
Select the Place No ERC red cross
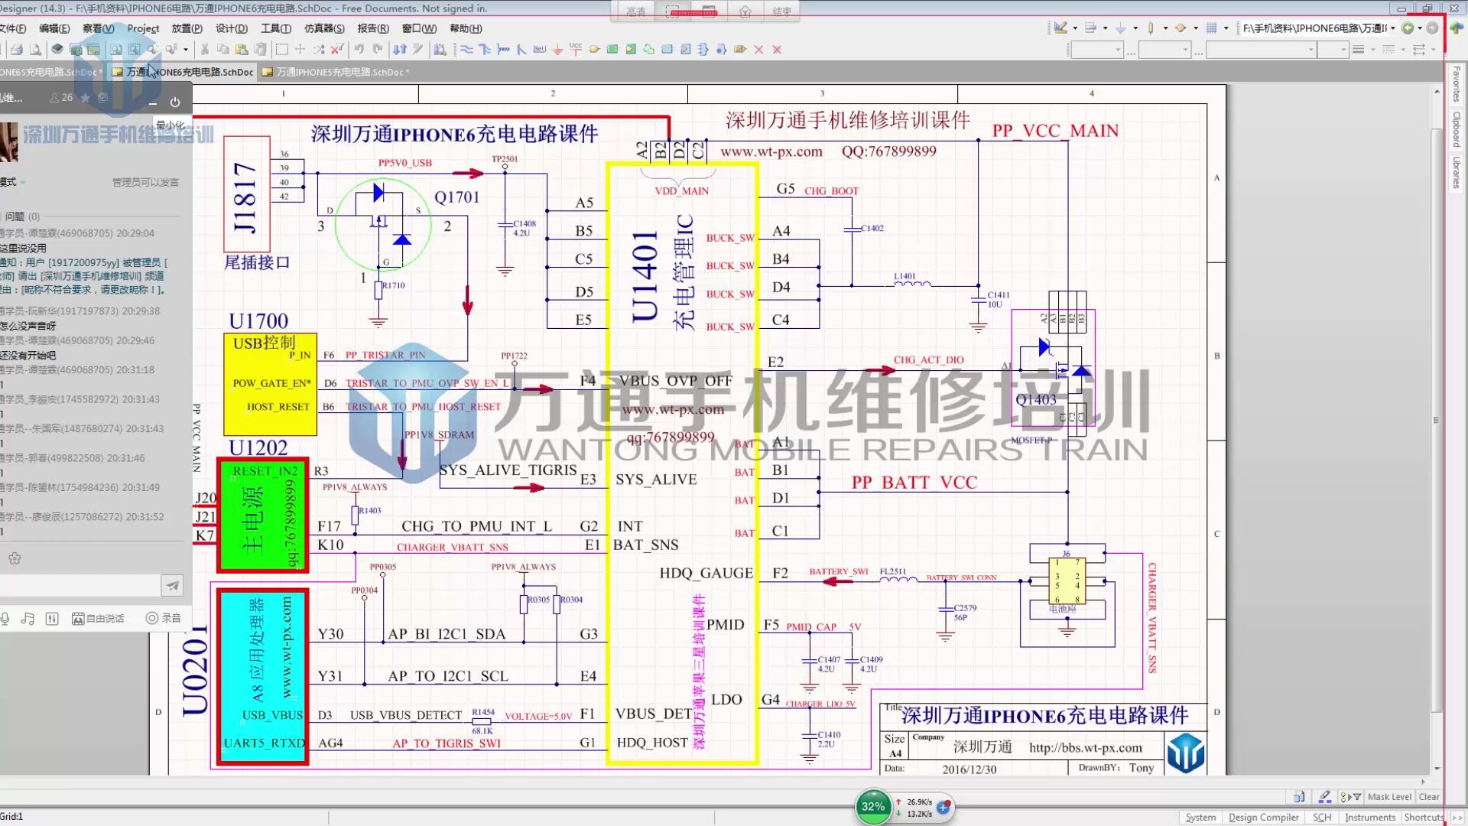click(x=758, y=50)
